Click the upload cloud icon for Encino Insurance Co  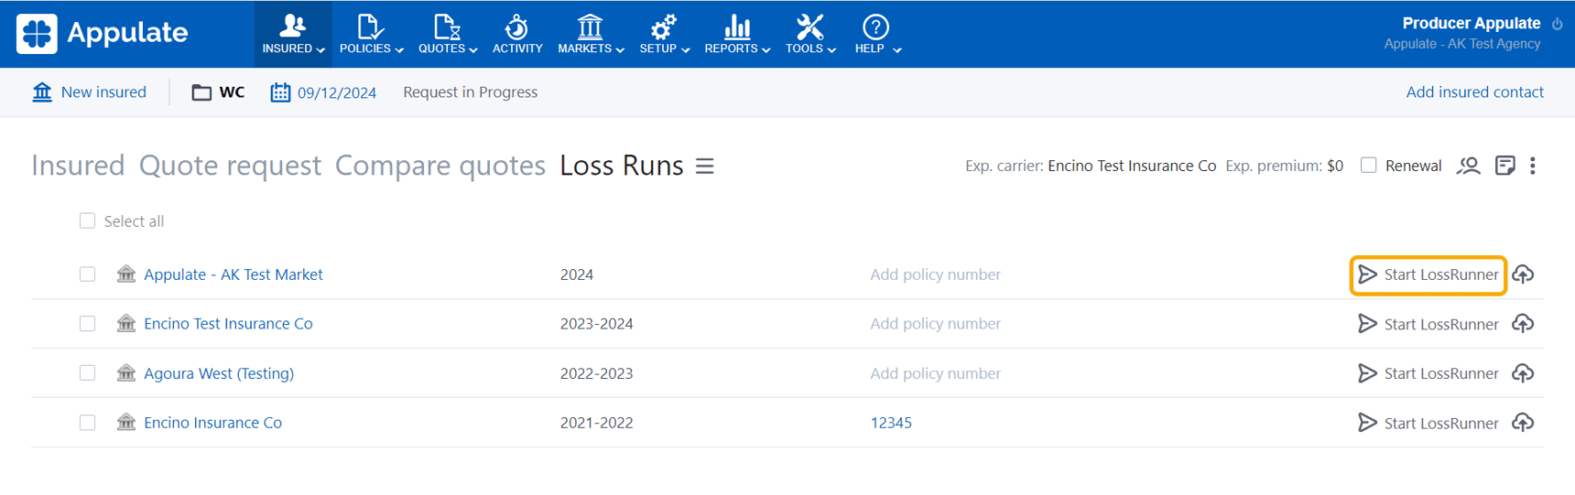pyautogui.click(x=1523, y=423)
